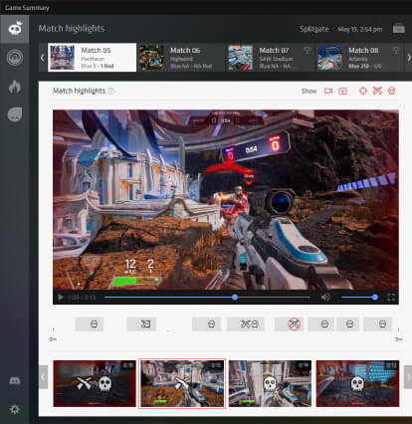
Task: Open the Game Summary skull icon in sidebar
Action: point(15,29)
